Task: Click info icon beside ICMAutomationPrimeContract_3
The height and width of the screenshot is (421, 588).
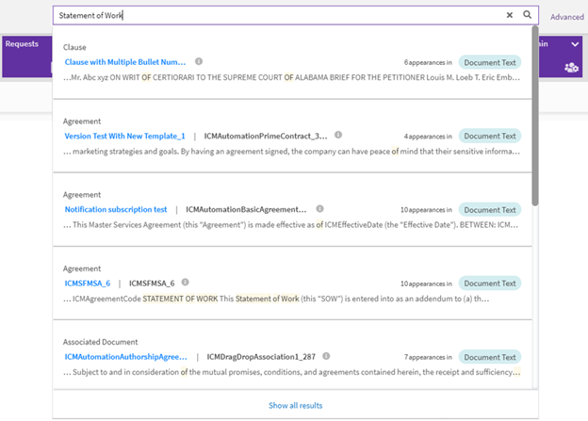Action: click(338, 135)
